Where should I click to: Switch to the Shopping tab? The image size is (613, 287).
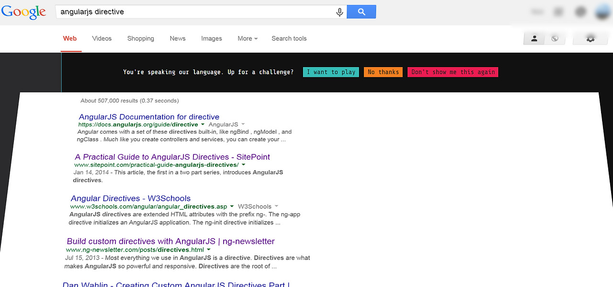[141, 38]
